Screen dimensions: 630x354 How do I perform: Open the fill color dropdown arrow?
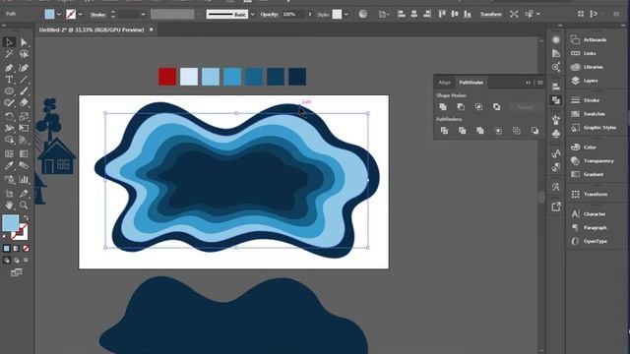pos(59,15)
